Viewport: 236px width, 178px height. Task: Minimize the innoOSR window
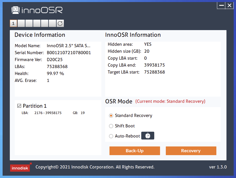tap(222, 5)
